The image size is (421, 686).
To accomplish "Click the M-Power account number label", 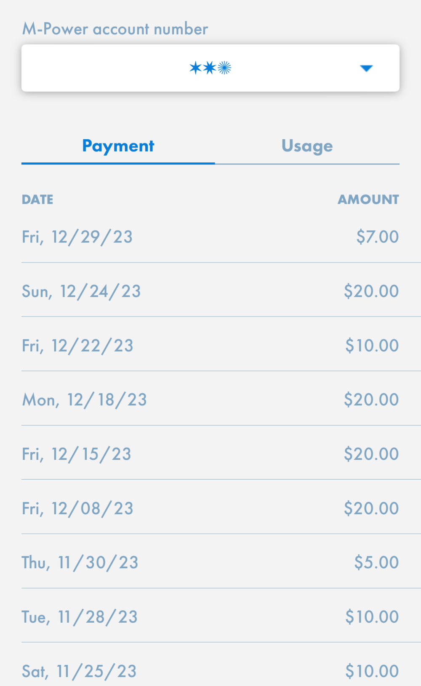I will (115, 29).
